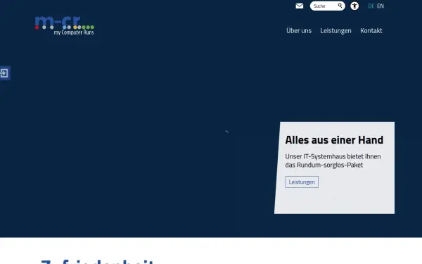Switch language to EN
This screenshot has height=264, width=422.
[381, 6]
